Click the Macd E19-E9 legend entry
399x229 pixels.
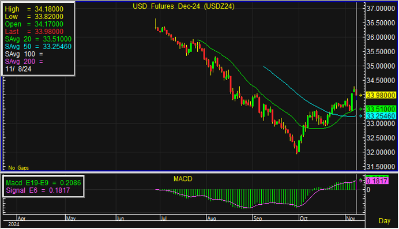[x=43, y=183]
